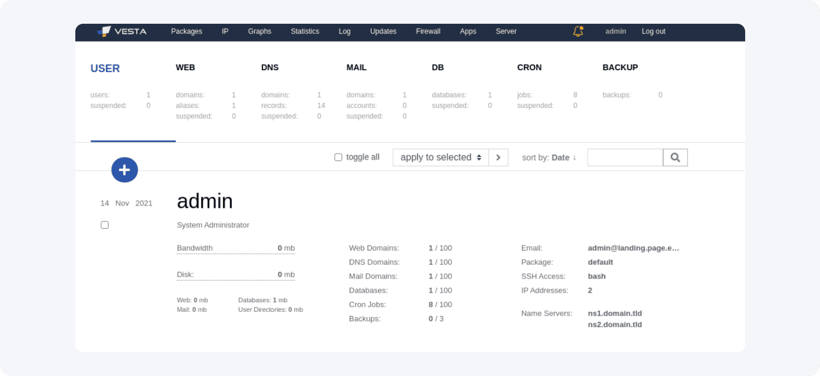Open the MAIL section tab

click(356, 68)
